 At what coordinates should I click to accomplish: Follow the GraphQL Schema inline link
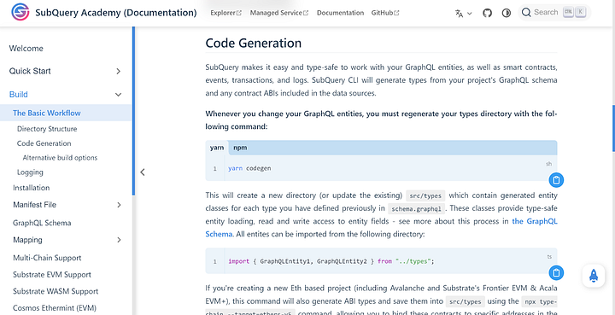381,228
